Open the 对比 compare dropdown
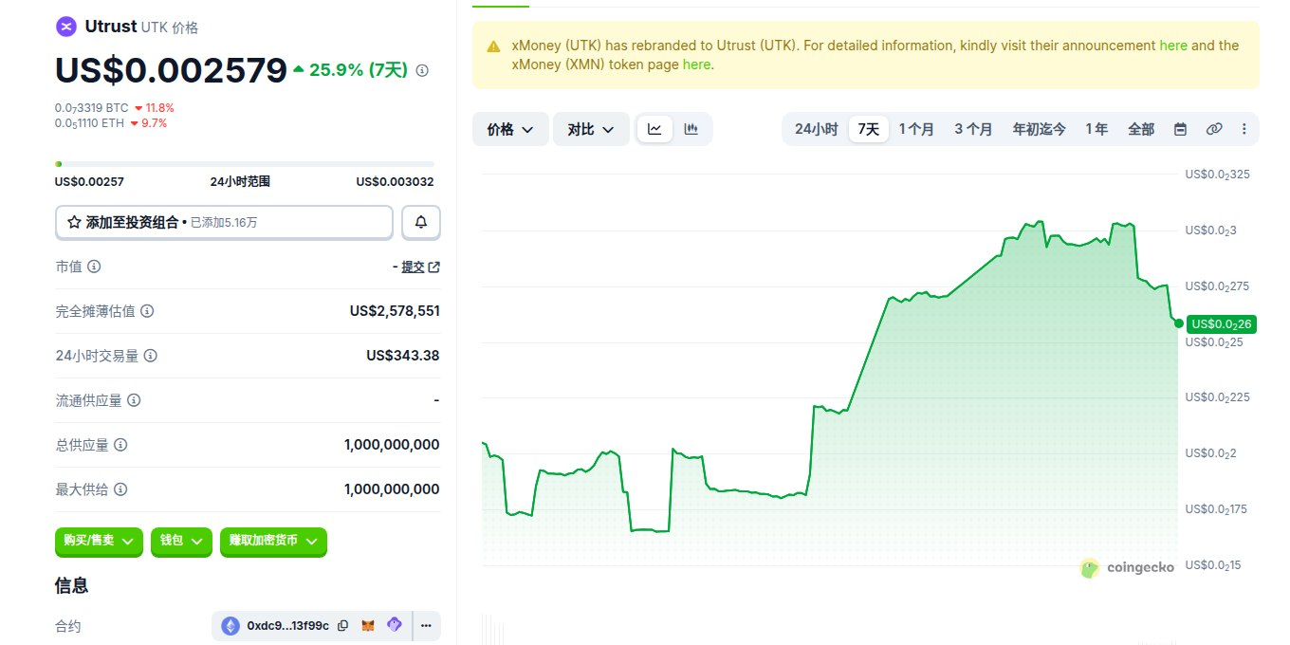This screenshot has height=645, width=1290. pyautogui.click(x=591, y=129)
